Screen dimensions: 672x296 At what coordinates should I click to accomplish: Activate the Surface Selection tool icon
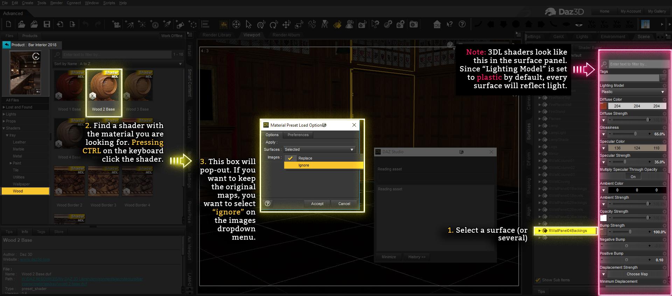(337, 24)
